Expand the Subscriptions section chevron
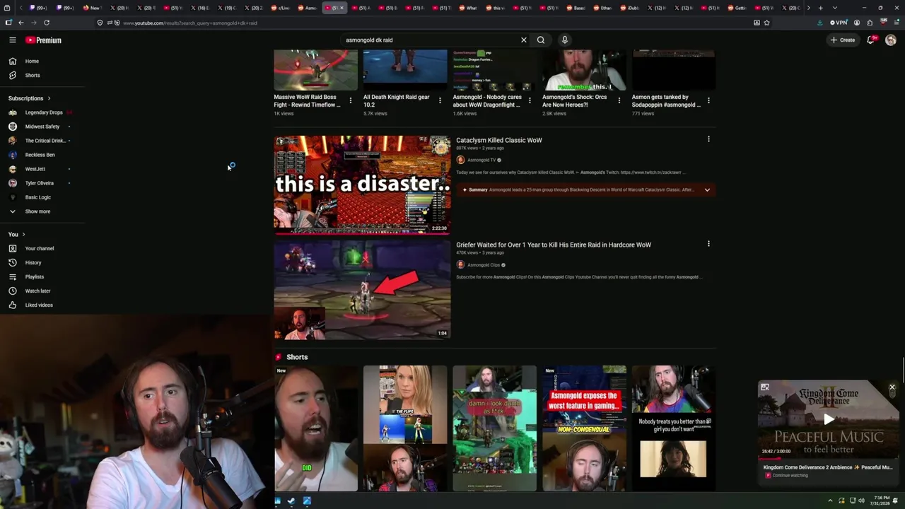 click(x=49, y=98)
